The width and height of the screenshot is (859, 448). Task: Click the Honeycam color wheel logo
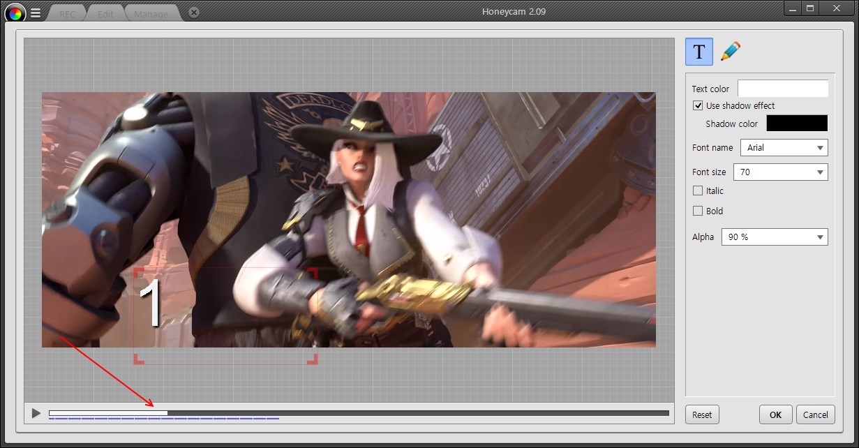click(15, 13)
